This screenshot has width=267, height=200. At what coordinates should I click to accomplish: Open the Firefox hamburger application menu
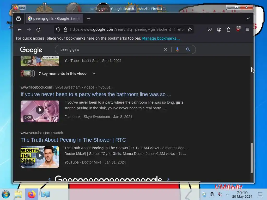tap(247, 30)
